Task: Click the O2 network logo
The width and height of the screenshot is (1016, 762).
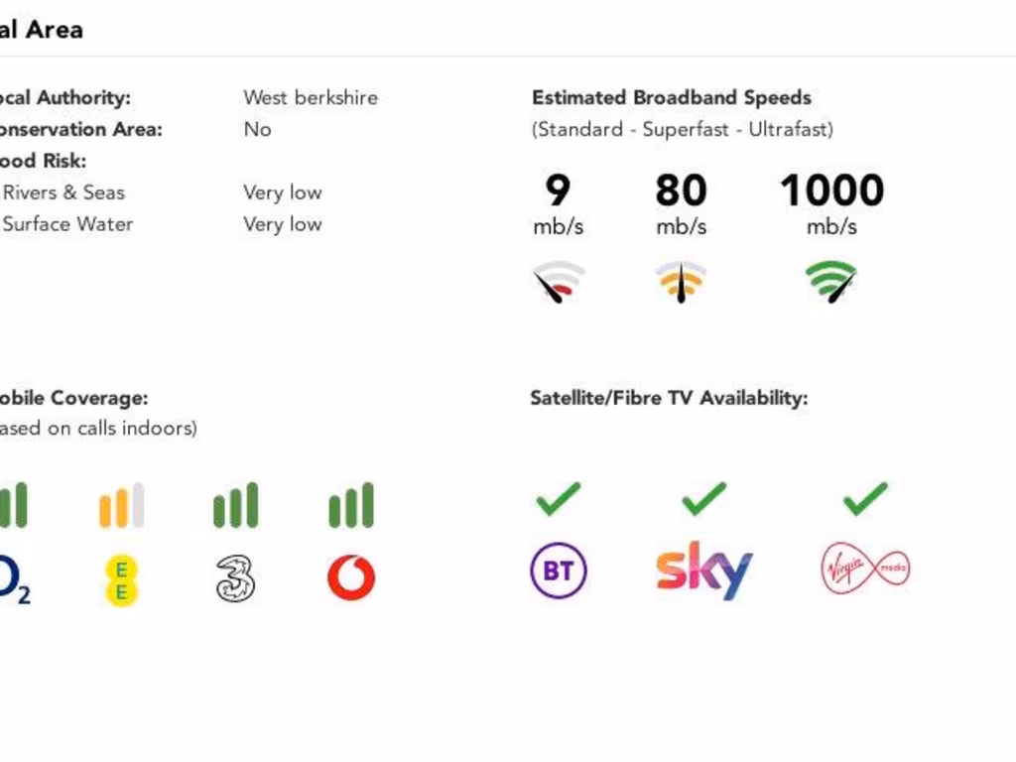Action: pyautogui.click(x=14, y=578)
